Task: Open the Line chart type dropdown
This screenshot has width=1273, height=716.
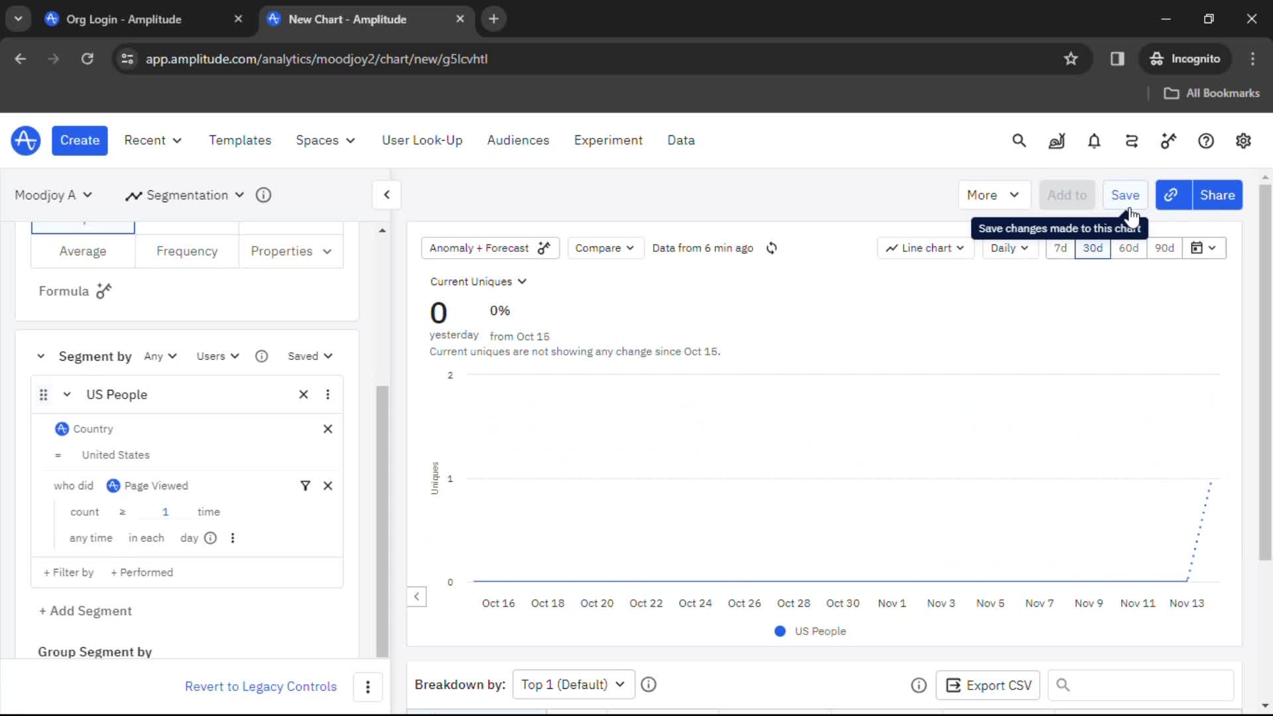Action: coord(925,248)
